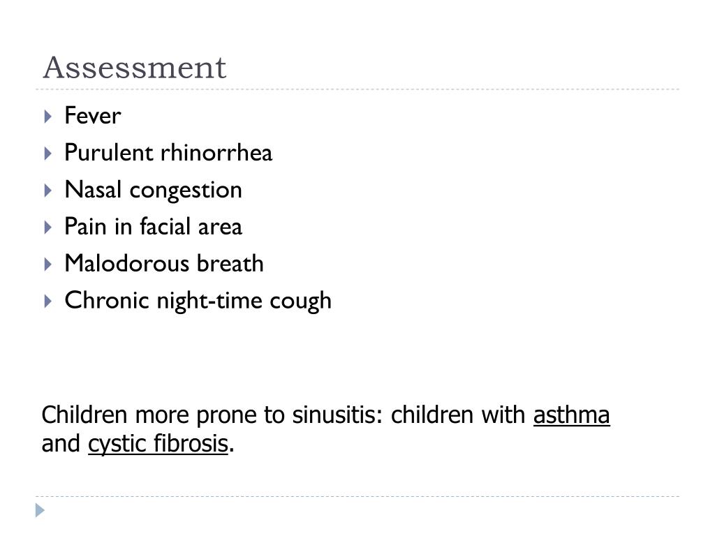Screen dimensions: 715x536
Task: Click the arrow bullet beside Nasal congestion
Action: click(x=48, y=190)
